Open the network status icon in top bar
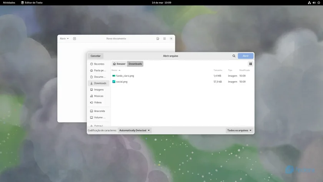This screenshot has width=323, height=182. (x=309, y=3)
